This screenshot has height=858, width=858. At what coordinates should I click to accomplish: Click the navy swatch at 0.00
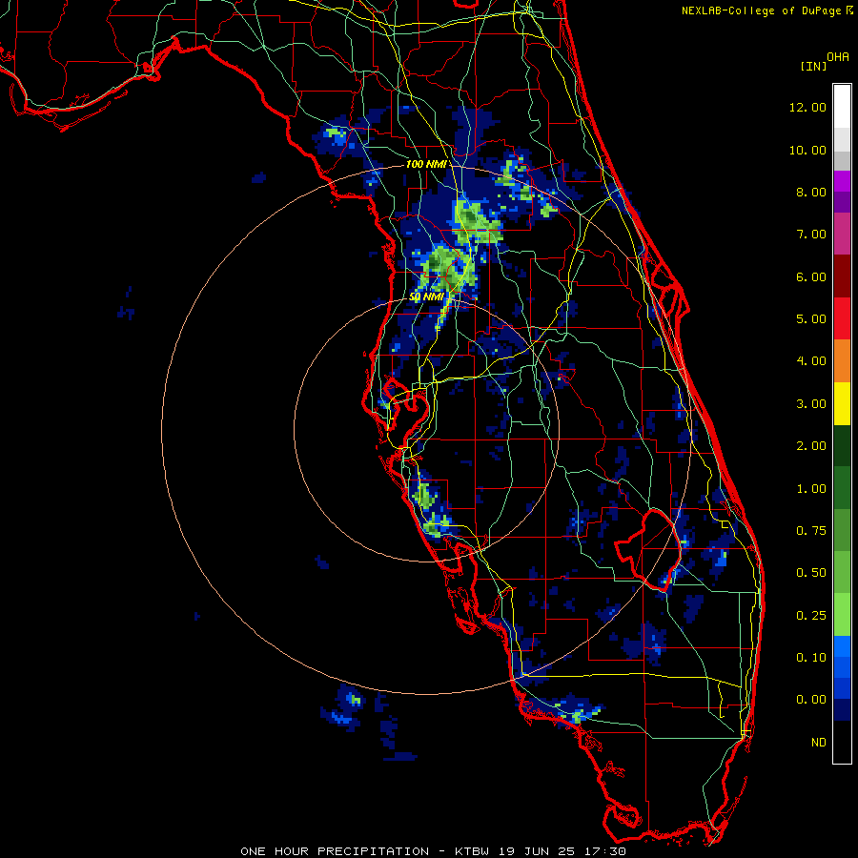(x=842, y=709)
